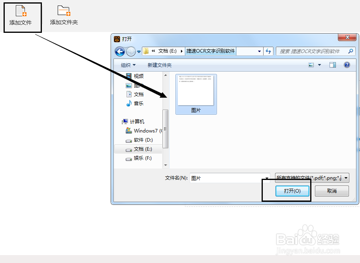
Task: Open the 组织 dropdown menu
Action: [x=127, y=64]
